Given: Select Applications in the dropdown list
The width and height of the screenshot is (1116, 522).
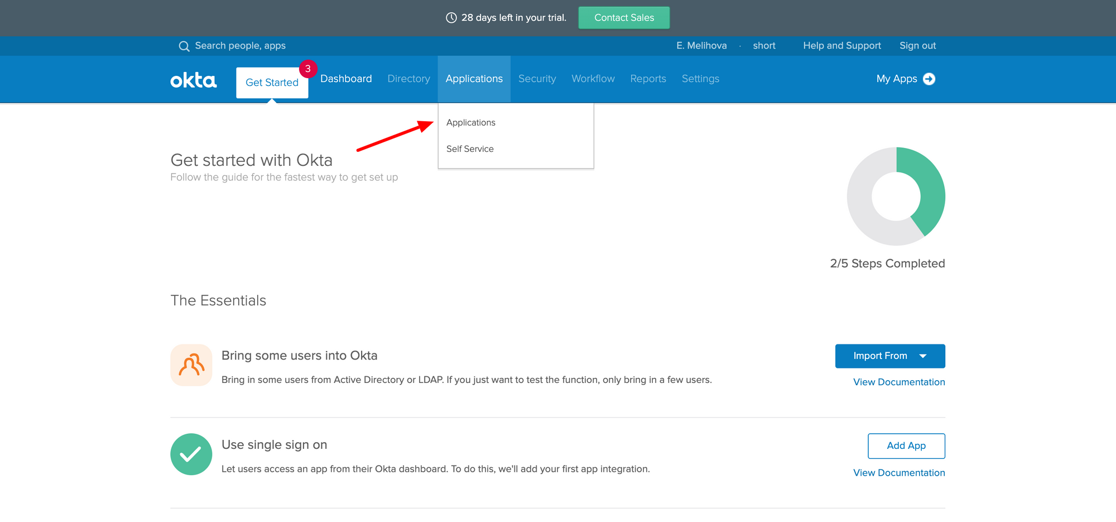Looking at the screenshot, I should 471,123.
